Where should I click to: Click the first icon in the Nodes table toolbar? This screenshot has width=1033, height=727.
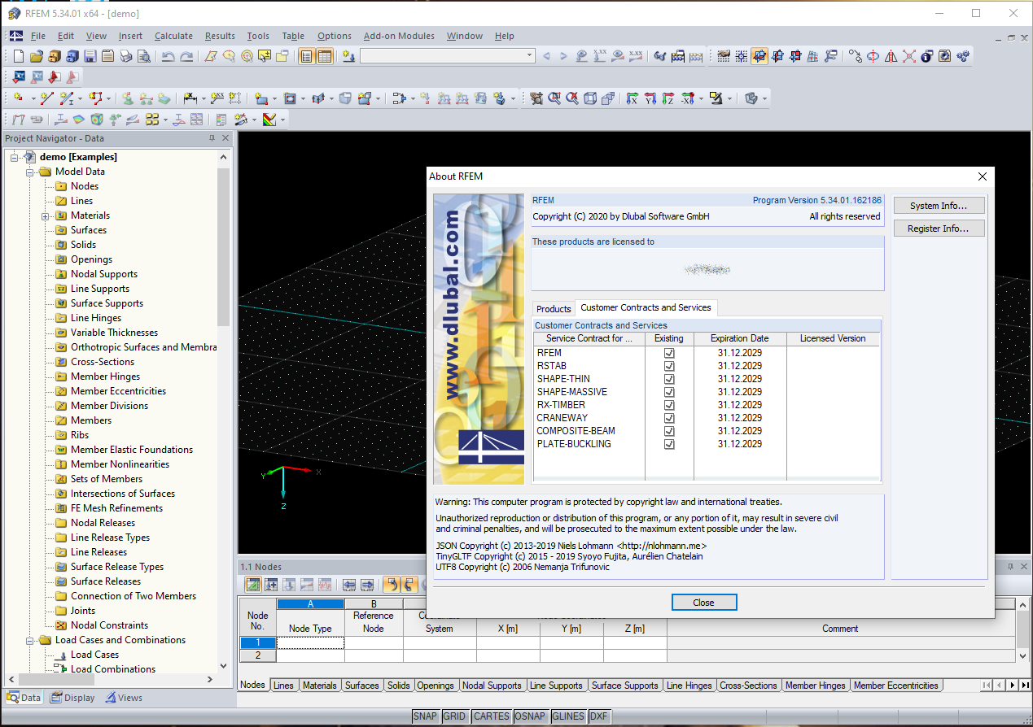[x=253, y=584]
